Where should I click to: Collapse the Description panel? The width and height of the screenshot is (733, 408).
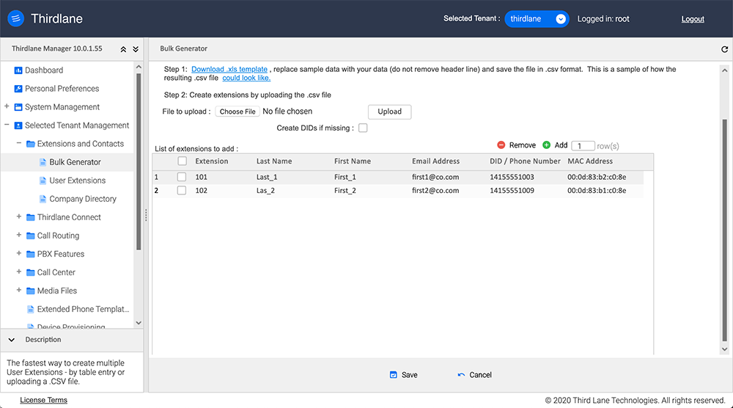coord(11,340)
